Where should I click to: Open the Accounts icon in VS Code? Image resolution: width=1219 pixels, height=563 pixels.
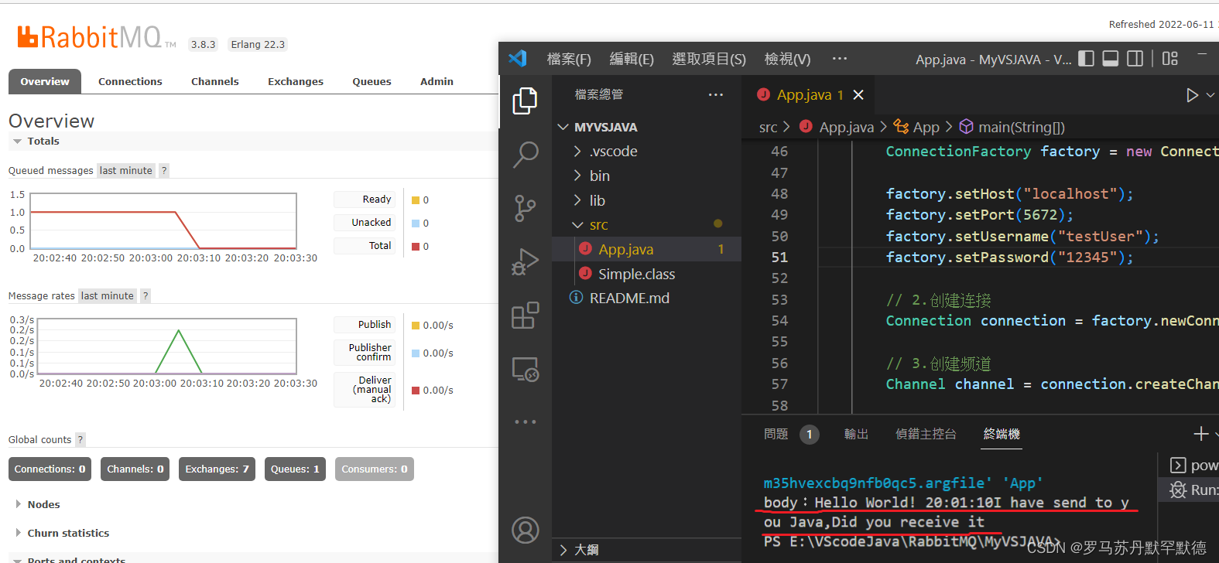pos(526,531)
